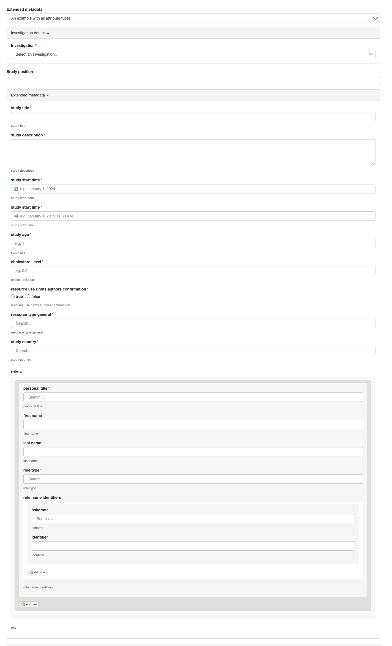Focus the Study position input
This screenshot has width=392, height=646.
click(x=193, y=80)
